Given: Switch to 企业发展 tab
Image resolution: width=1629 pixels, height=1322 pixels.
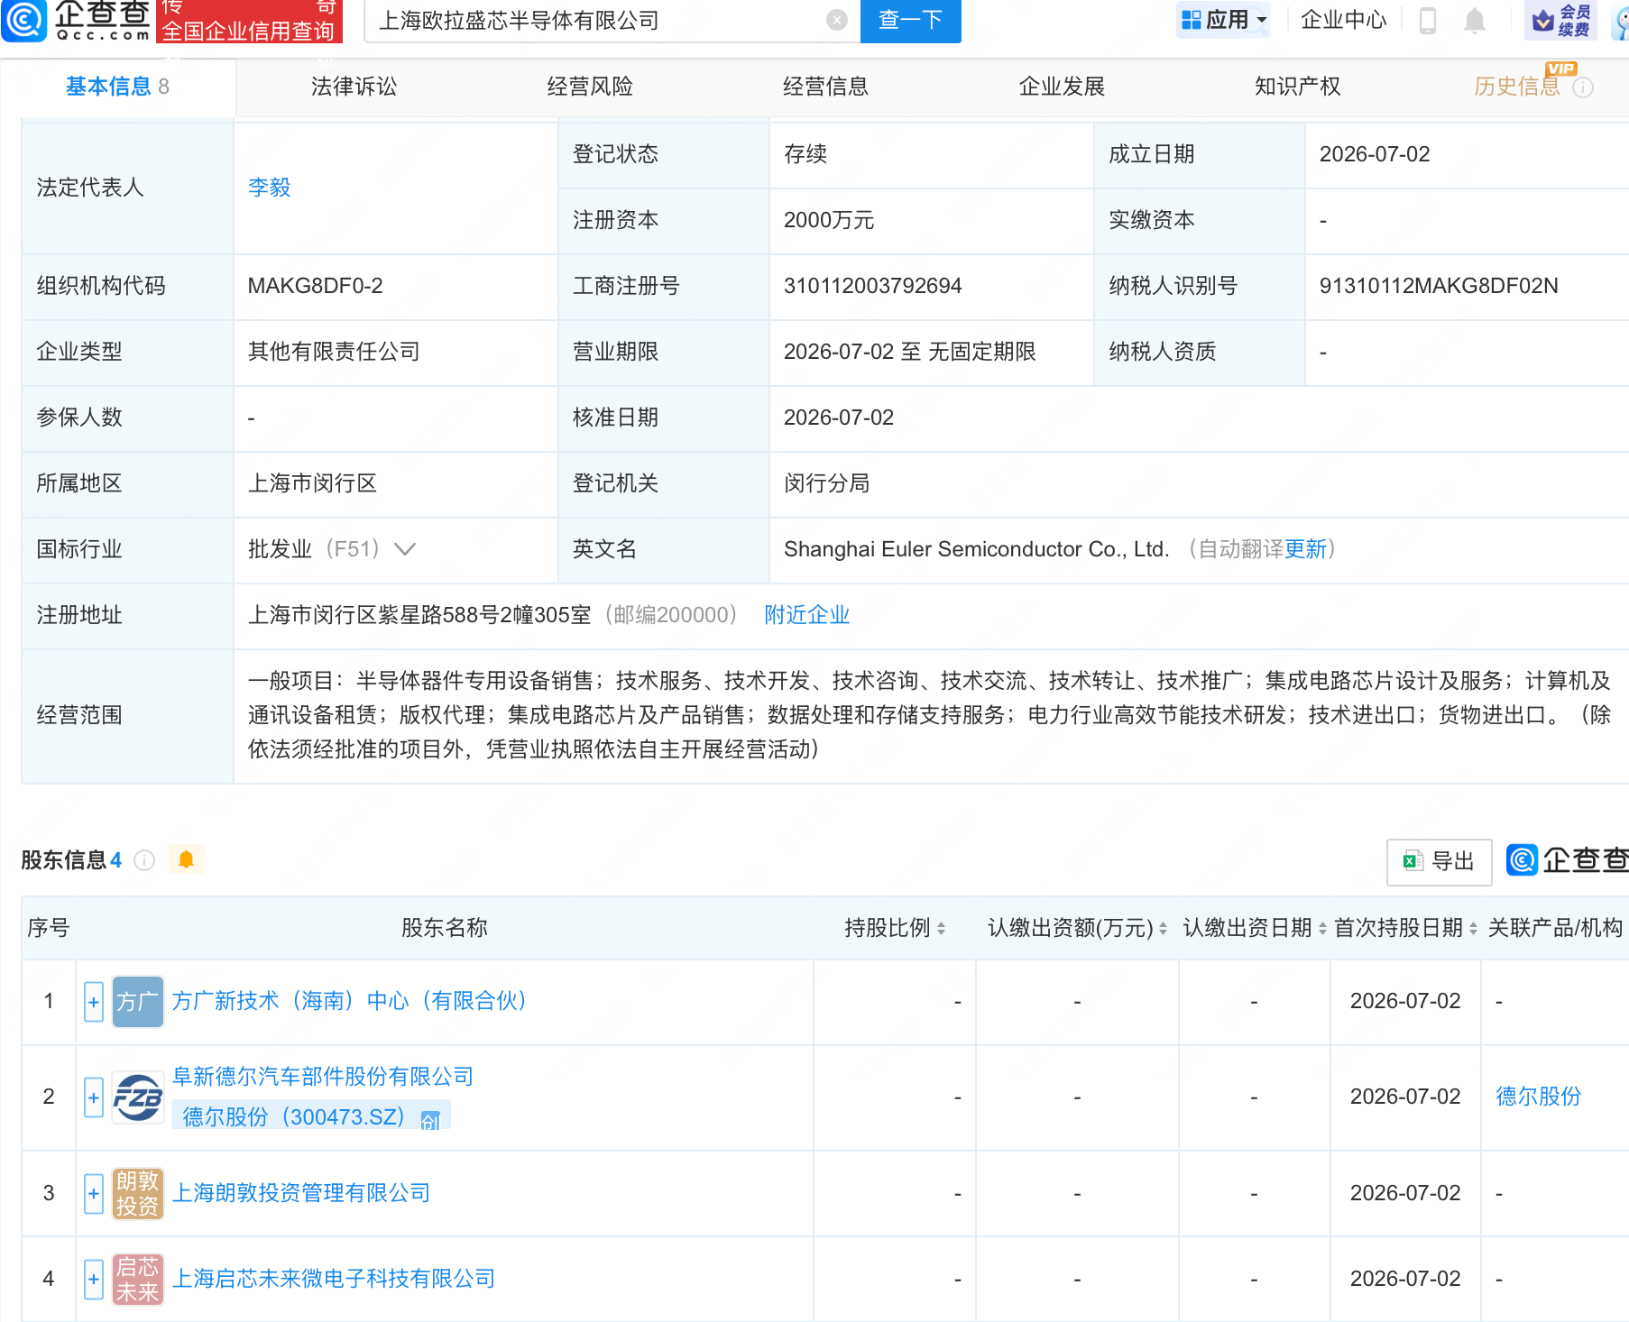Looking at the screenshot, I should [1062, 87].
